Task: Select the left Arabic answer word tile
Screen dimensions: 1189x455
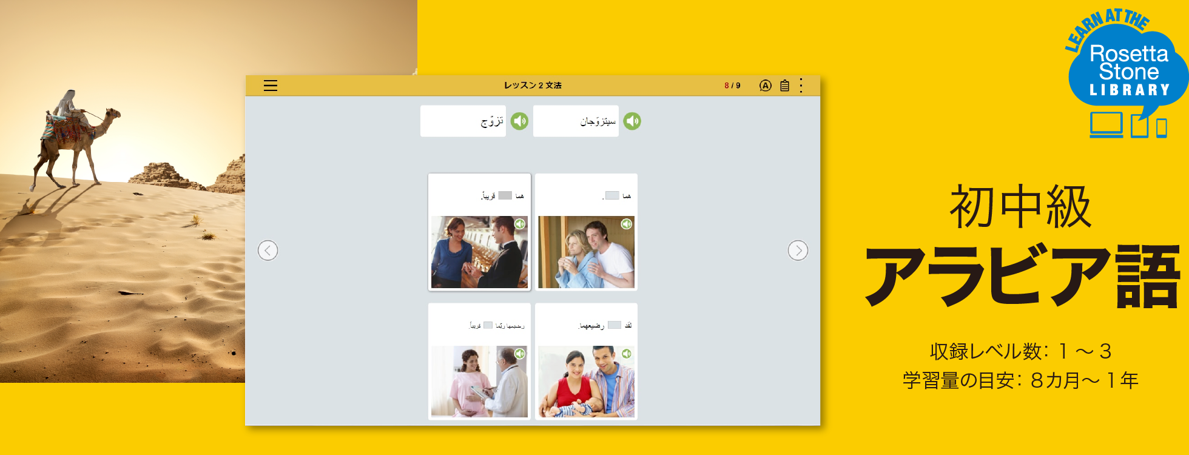Action: coord(463,121)
